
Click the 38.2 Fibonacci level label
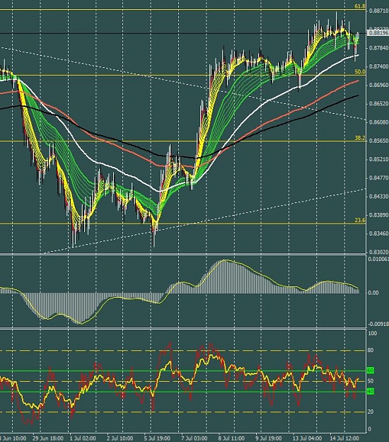pos(360,138)
